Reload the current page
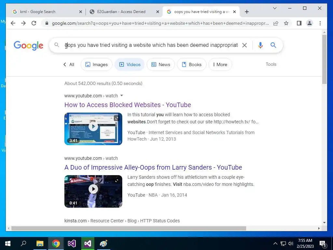The image size is (333, 250). coord(34,23)
